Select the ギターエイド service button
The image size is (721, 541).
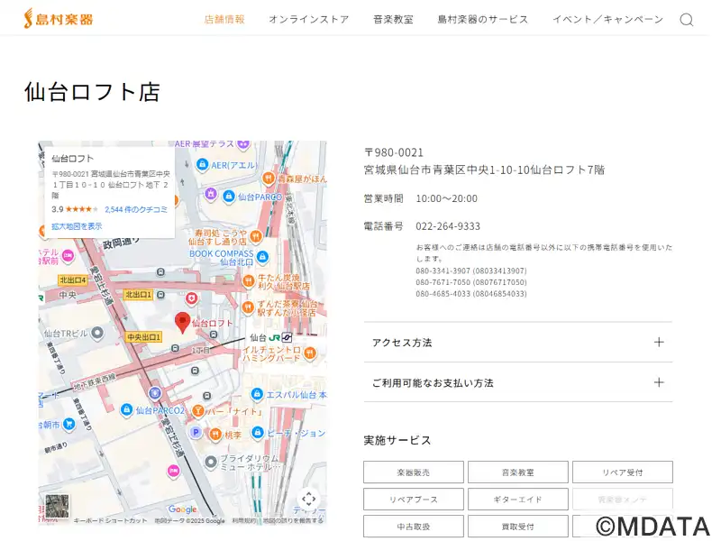(517, 500)
